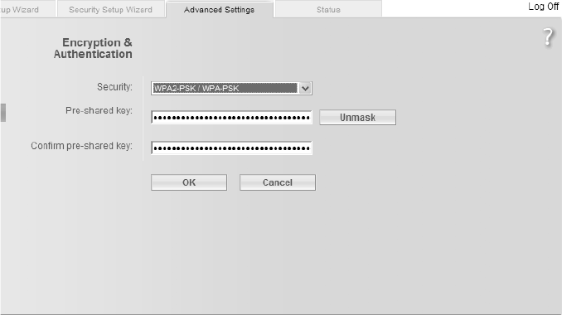
Task: Open the Status tab
Action: pos(328,9)
